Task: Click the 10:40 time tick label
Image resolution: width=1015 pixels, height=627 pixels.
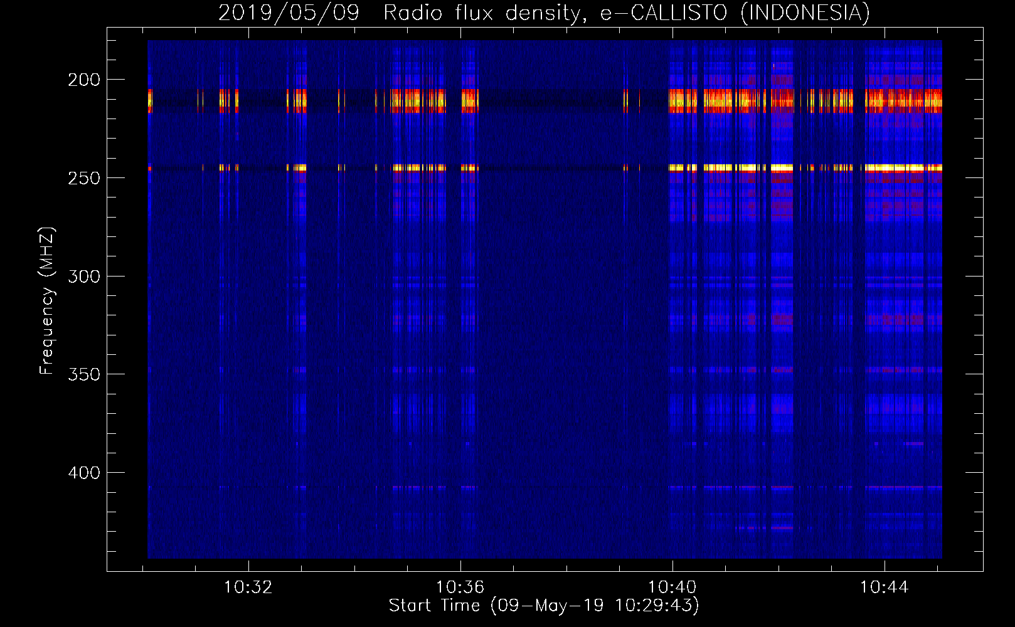Action: 672,587
